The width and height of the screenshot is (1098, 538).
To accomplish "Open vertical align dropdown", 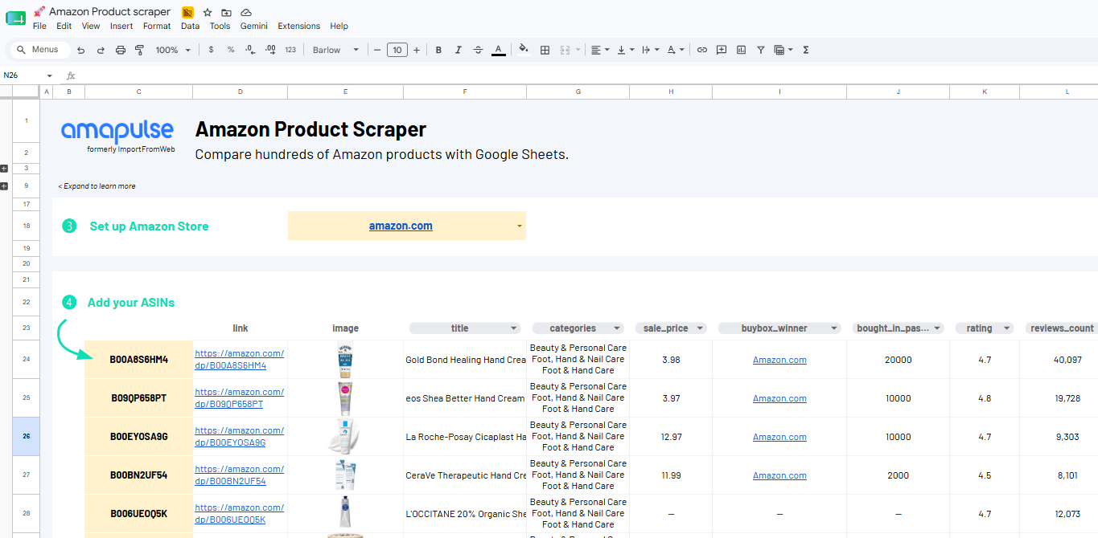I will click(625, 50).
